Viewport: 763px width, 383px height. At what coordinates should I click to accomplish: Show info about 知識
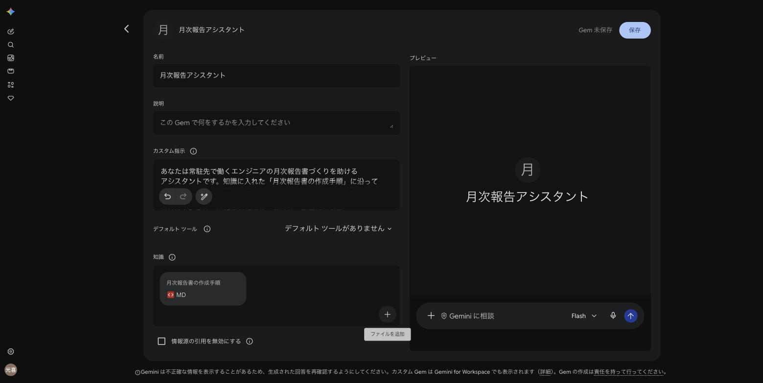(172, 257)
